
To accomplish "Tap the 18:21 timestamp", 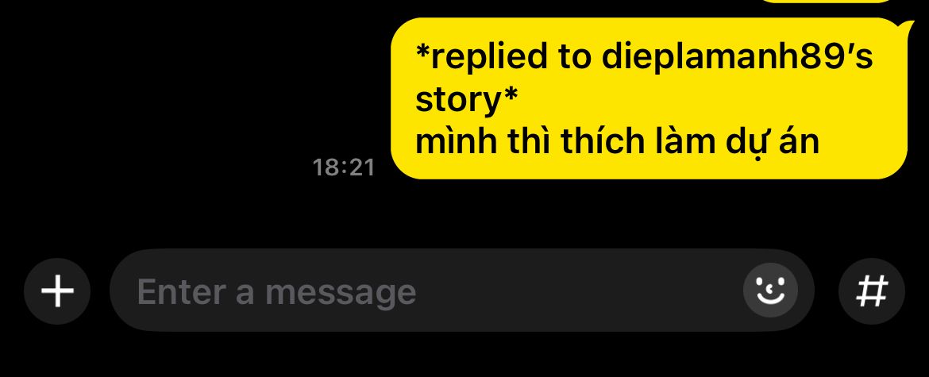I will pos(344,167).
